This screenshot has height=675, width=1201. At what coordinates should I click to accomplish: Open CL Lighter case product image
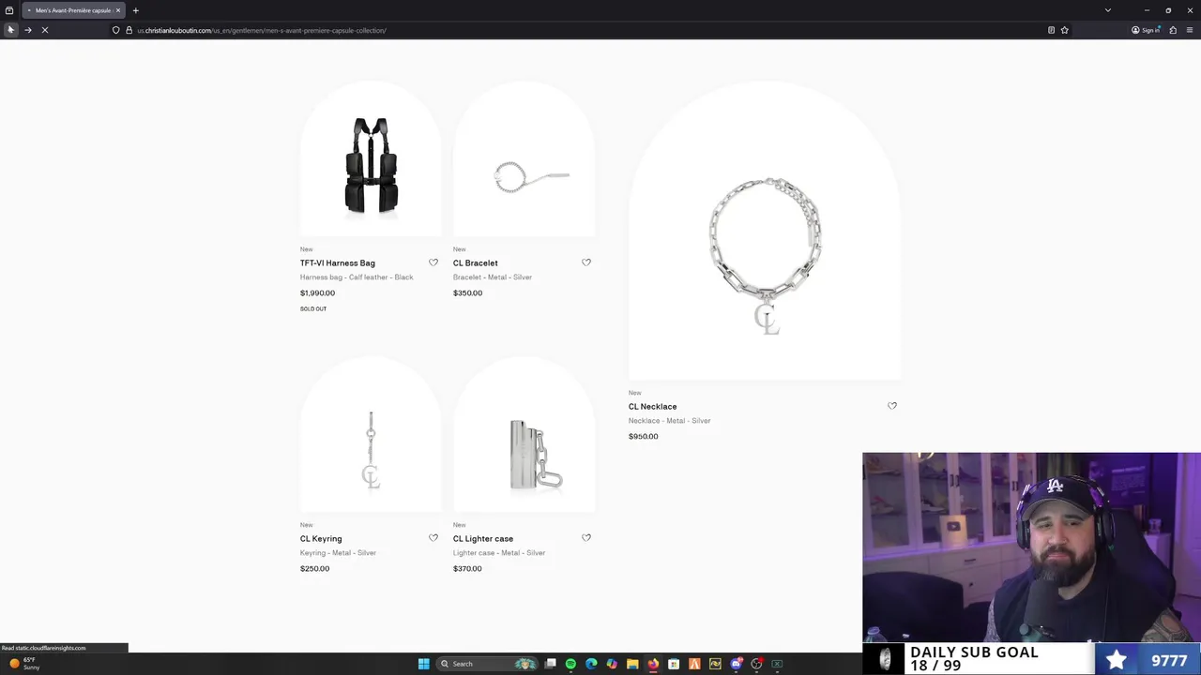[524, 435]
